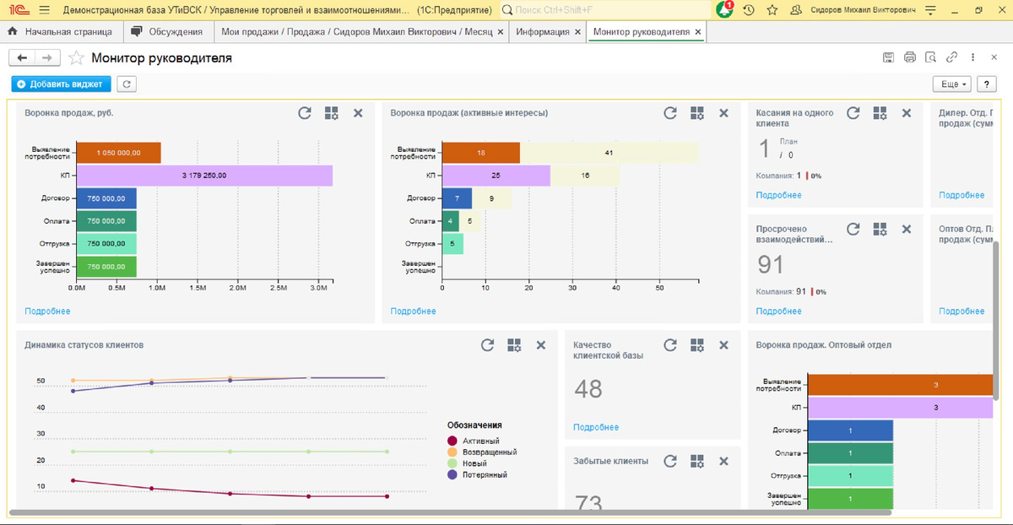Image resolution: width=1013 pixels, height=525 pixels.
Task: Add Монитор руководителя to favorites star
Action: click(76, 58)
